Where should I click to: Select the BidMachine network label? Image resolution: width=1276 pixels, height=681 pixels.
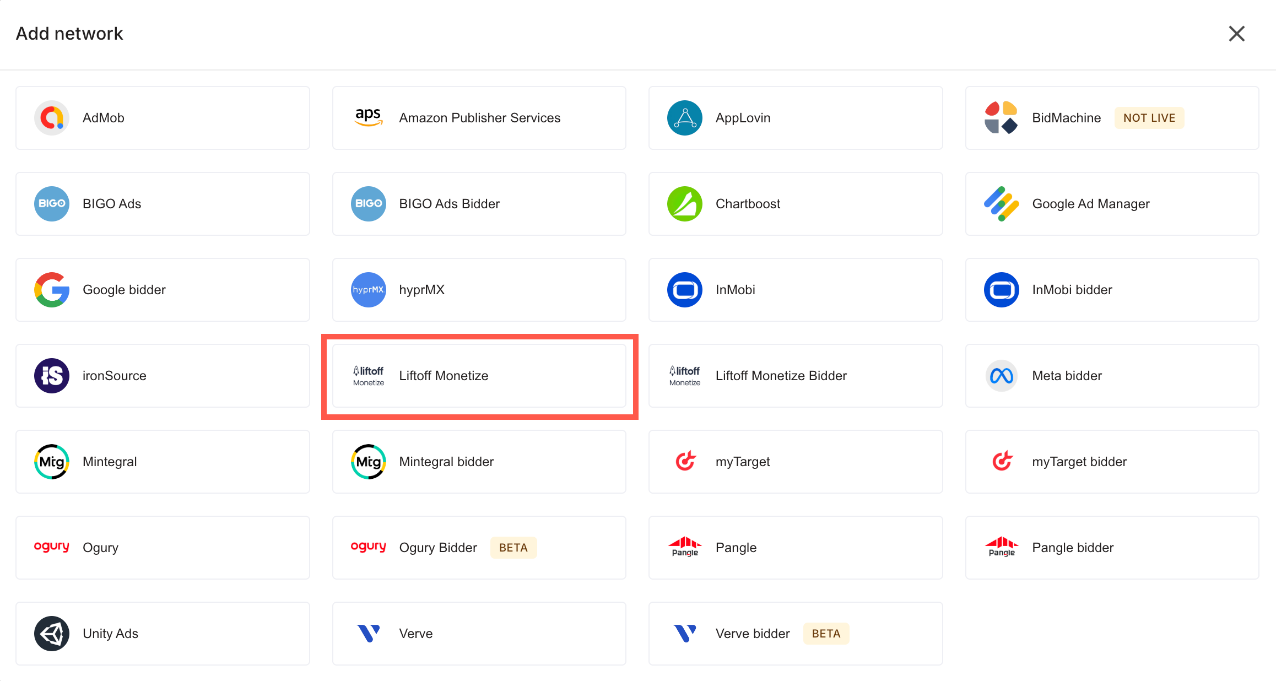pos(1067,118)
